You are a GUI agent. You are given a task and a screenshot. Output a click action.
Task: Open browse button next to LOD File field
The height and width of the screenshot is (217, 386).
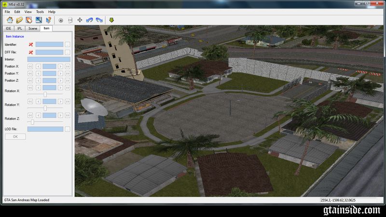[68, 129]
